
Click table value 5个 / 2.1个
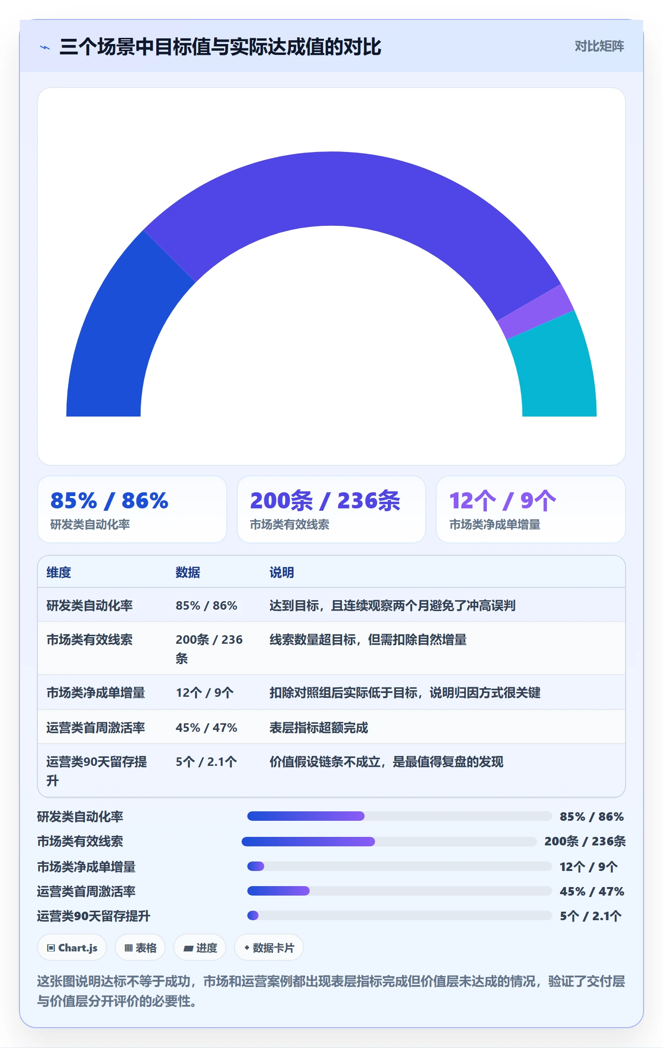click(x=206, y=762)
